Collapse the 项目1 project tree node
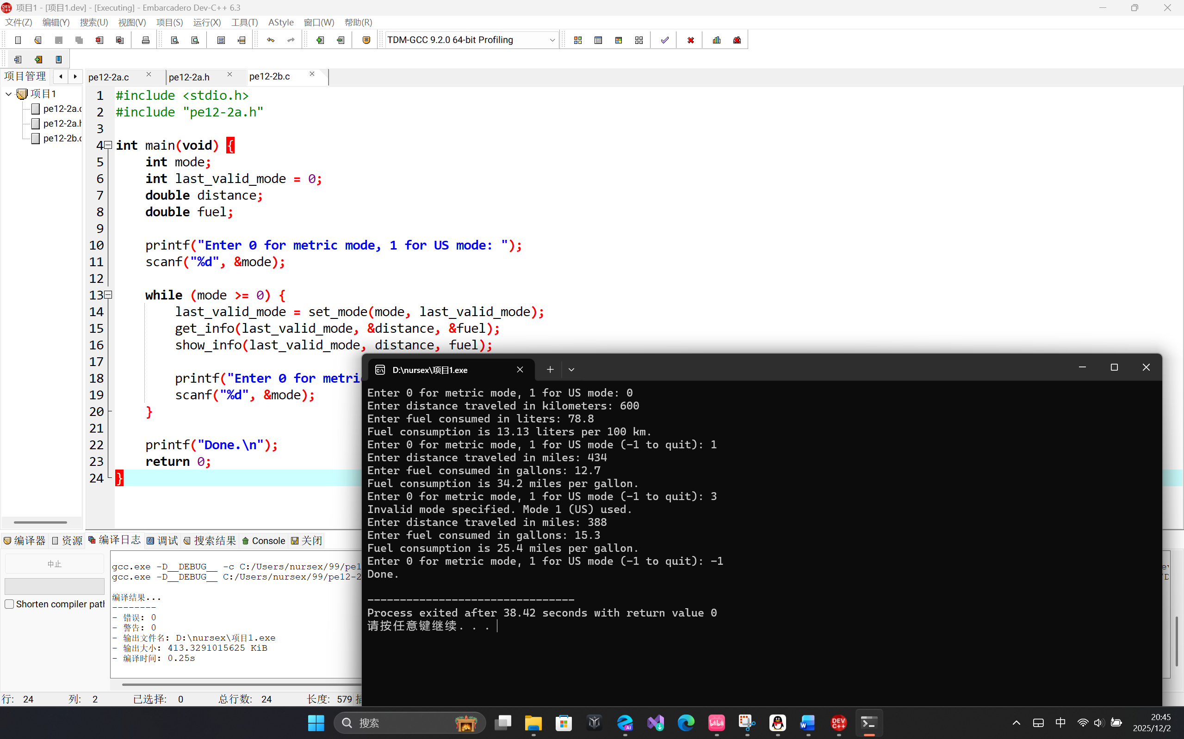This screenshot has width=1184, height=739. [9, 94]
